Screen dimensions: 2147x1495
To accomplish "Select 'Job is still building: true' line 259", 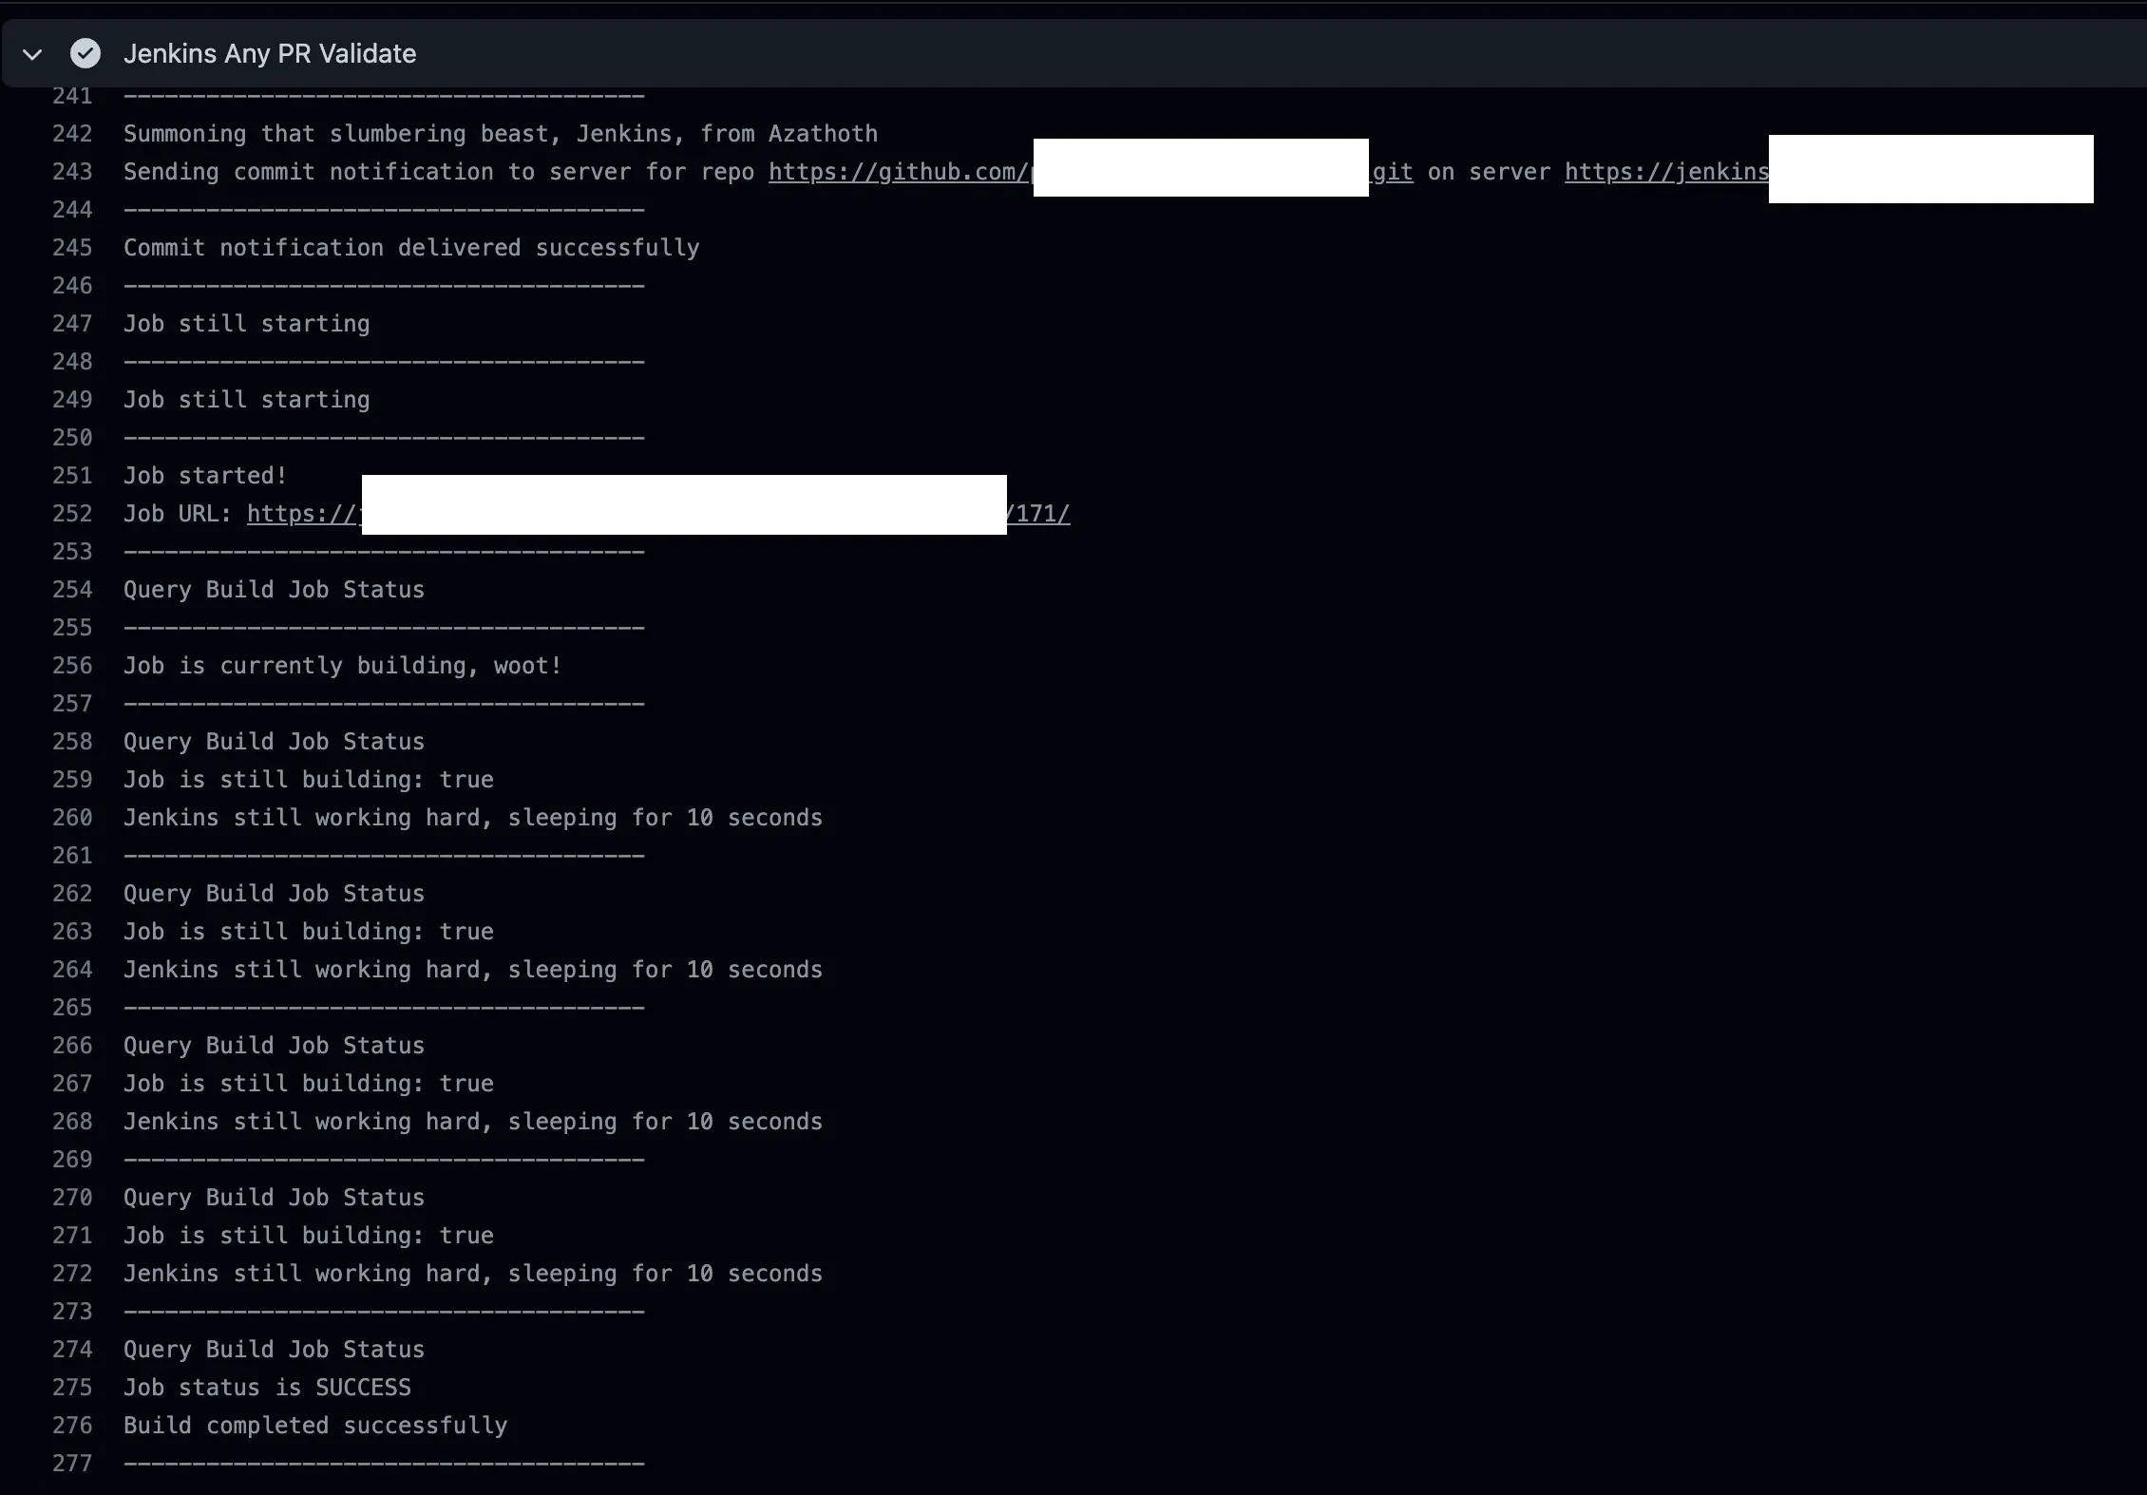I will coord(309,780).
